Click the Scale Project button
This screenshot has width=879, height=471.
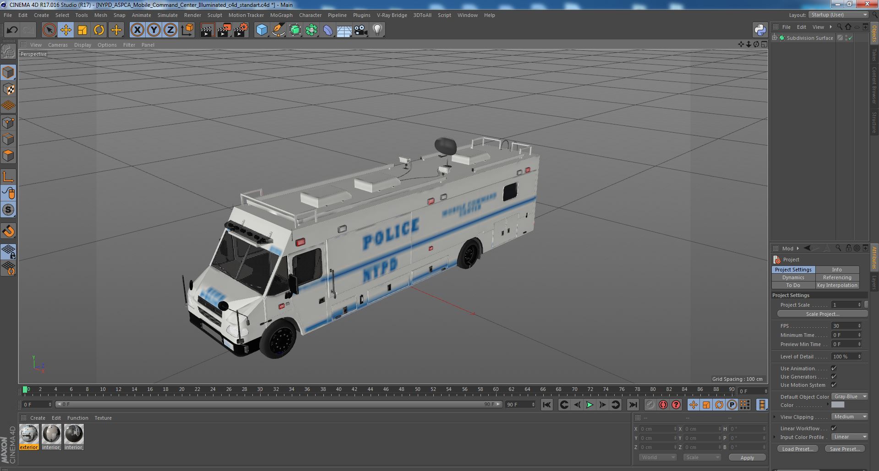click(822, 314)
